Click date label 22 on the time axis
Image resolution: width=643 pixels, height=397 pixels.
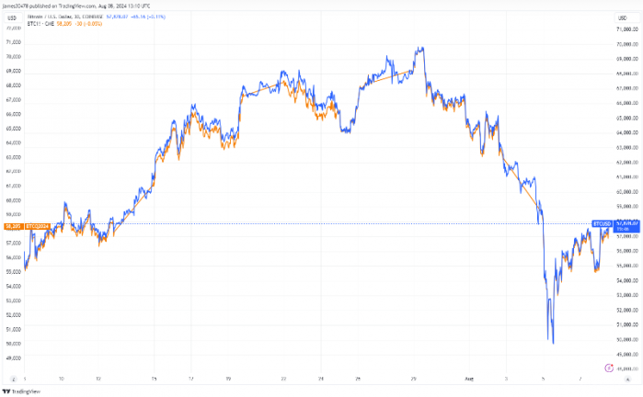(x=284, y=378)
